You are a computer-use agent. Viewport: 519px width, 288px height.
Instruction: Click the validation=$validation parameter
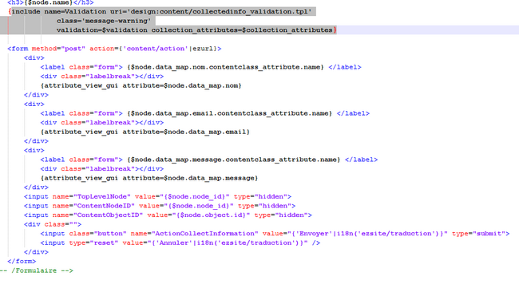click(x=102, y=30)
